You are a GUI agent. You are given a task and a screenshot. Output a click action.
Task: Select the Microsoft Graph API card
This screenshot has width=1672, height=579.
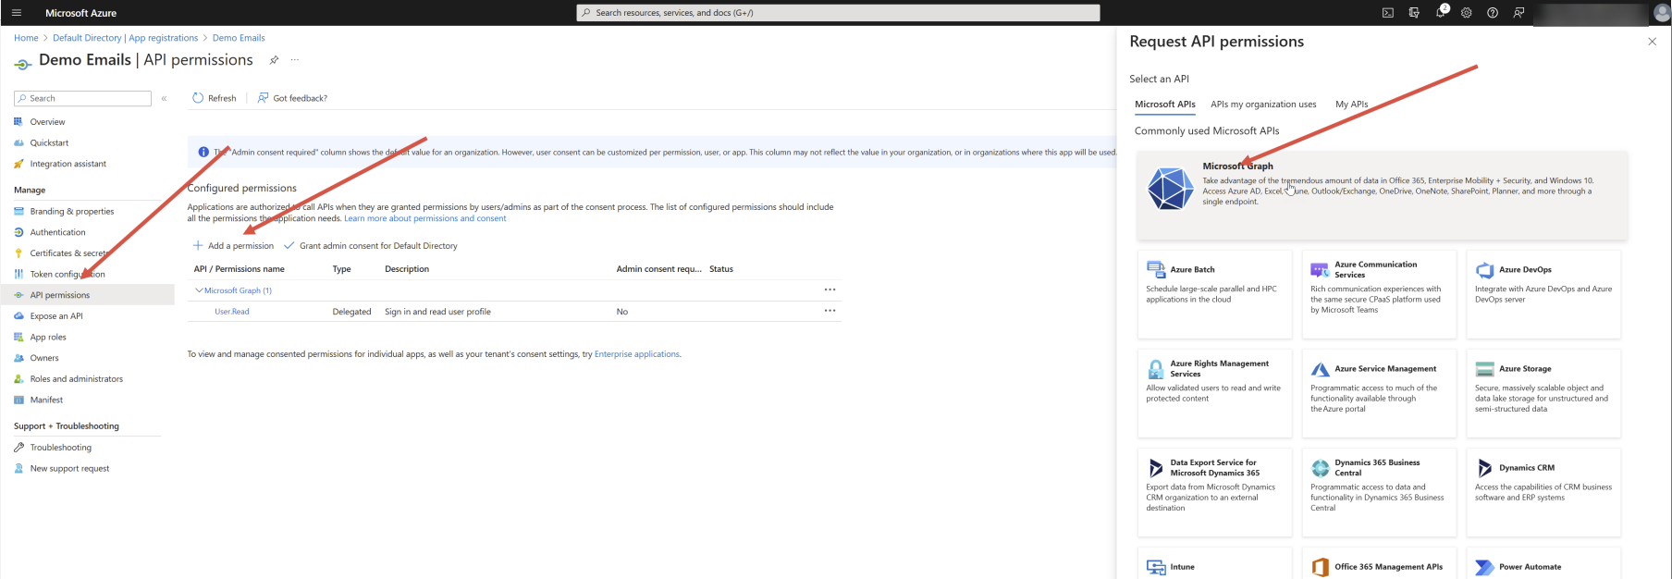tap(1382, 195)
